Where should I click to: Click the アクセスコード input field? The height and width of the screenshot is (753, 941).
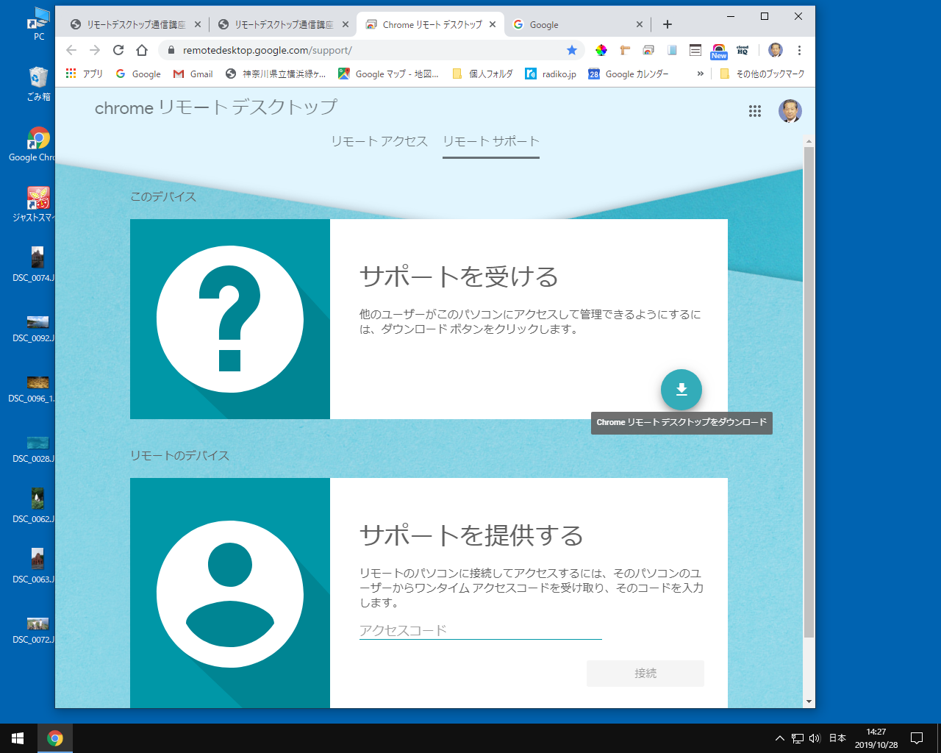481,630
